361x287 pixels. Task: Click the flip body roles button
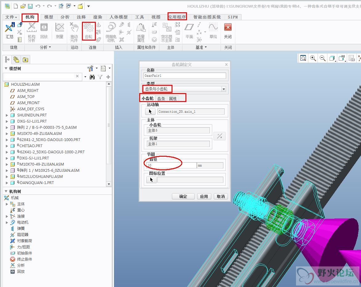click(x=220, y=136)
